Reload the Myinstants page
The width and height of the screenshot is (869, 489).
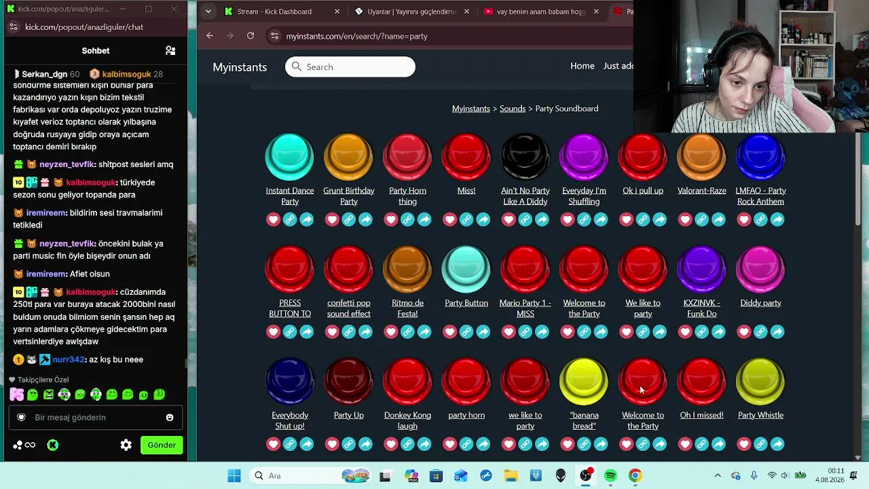point(251,36)
